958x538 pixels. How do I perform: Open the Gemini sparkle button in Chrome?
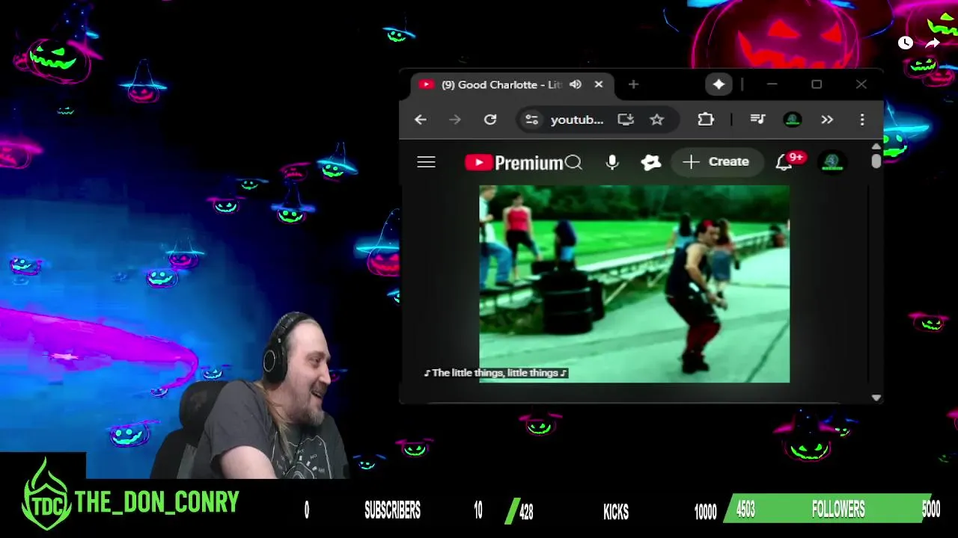718,84
